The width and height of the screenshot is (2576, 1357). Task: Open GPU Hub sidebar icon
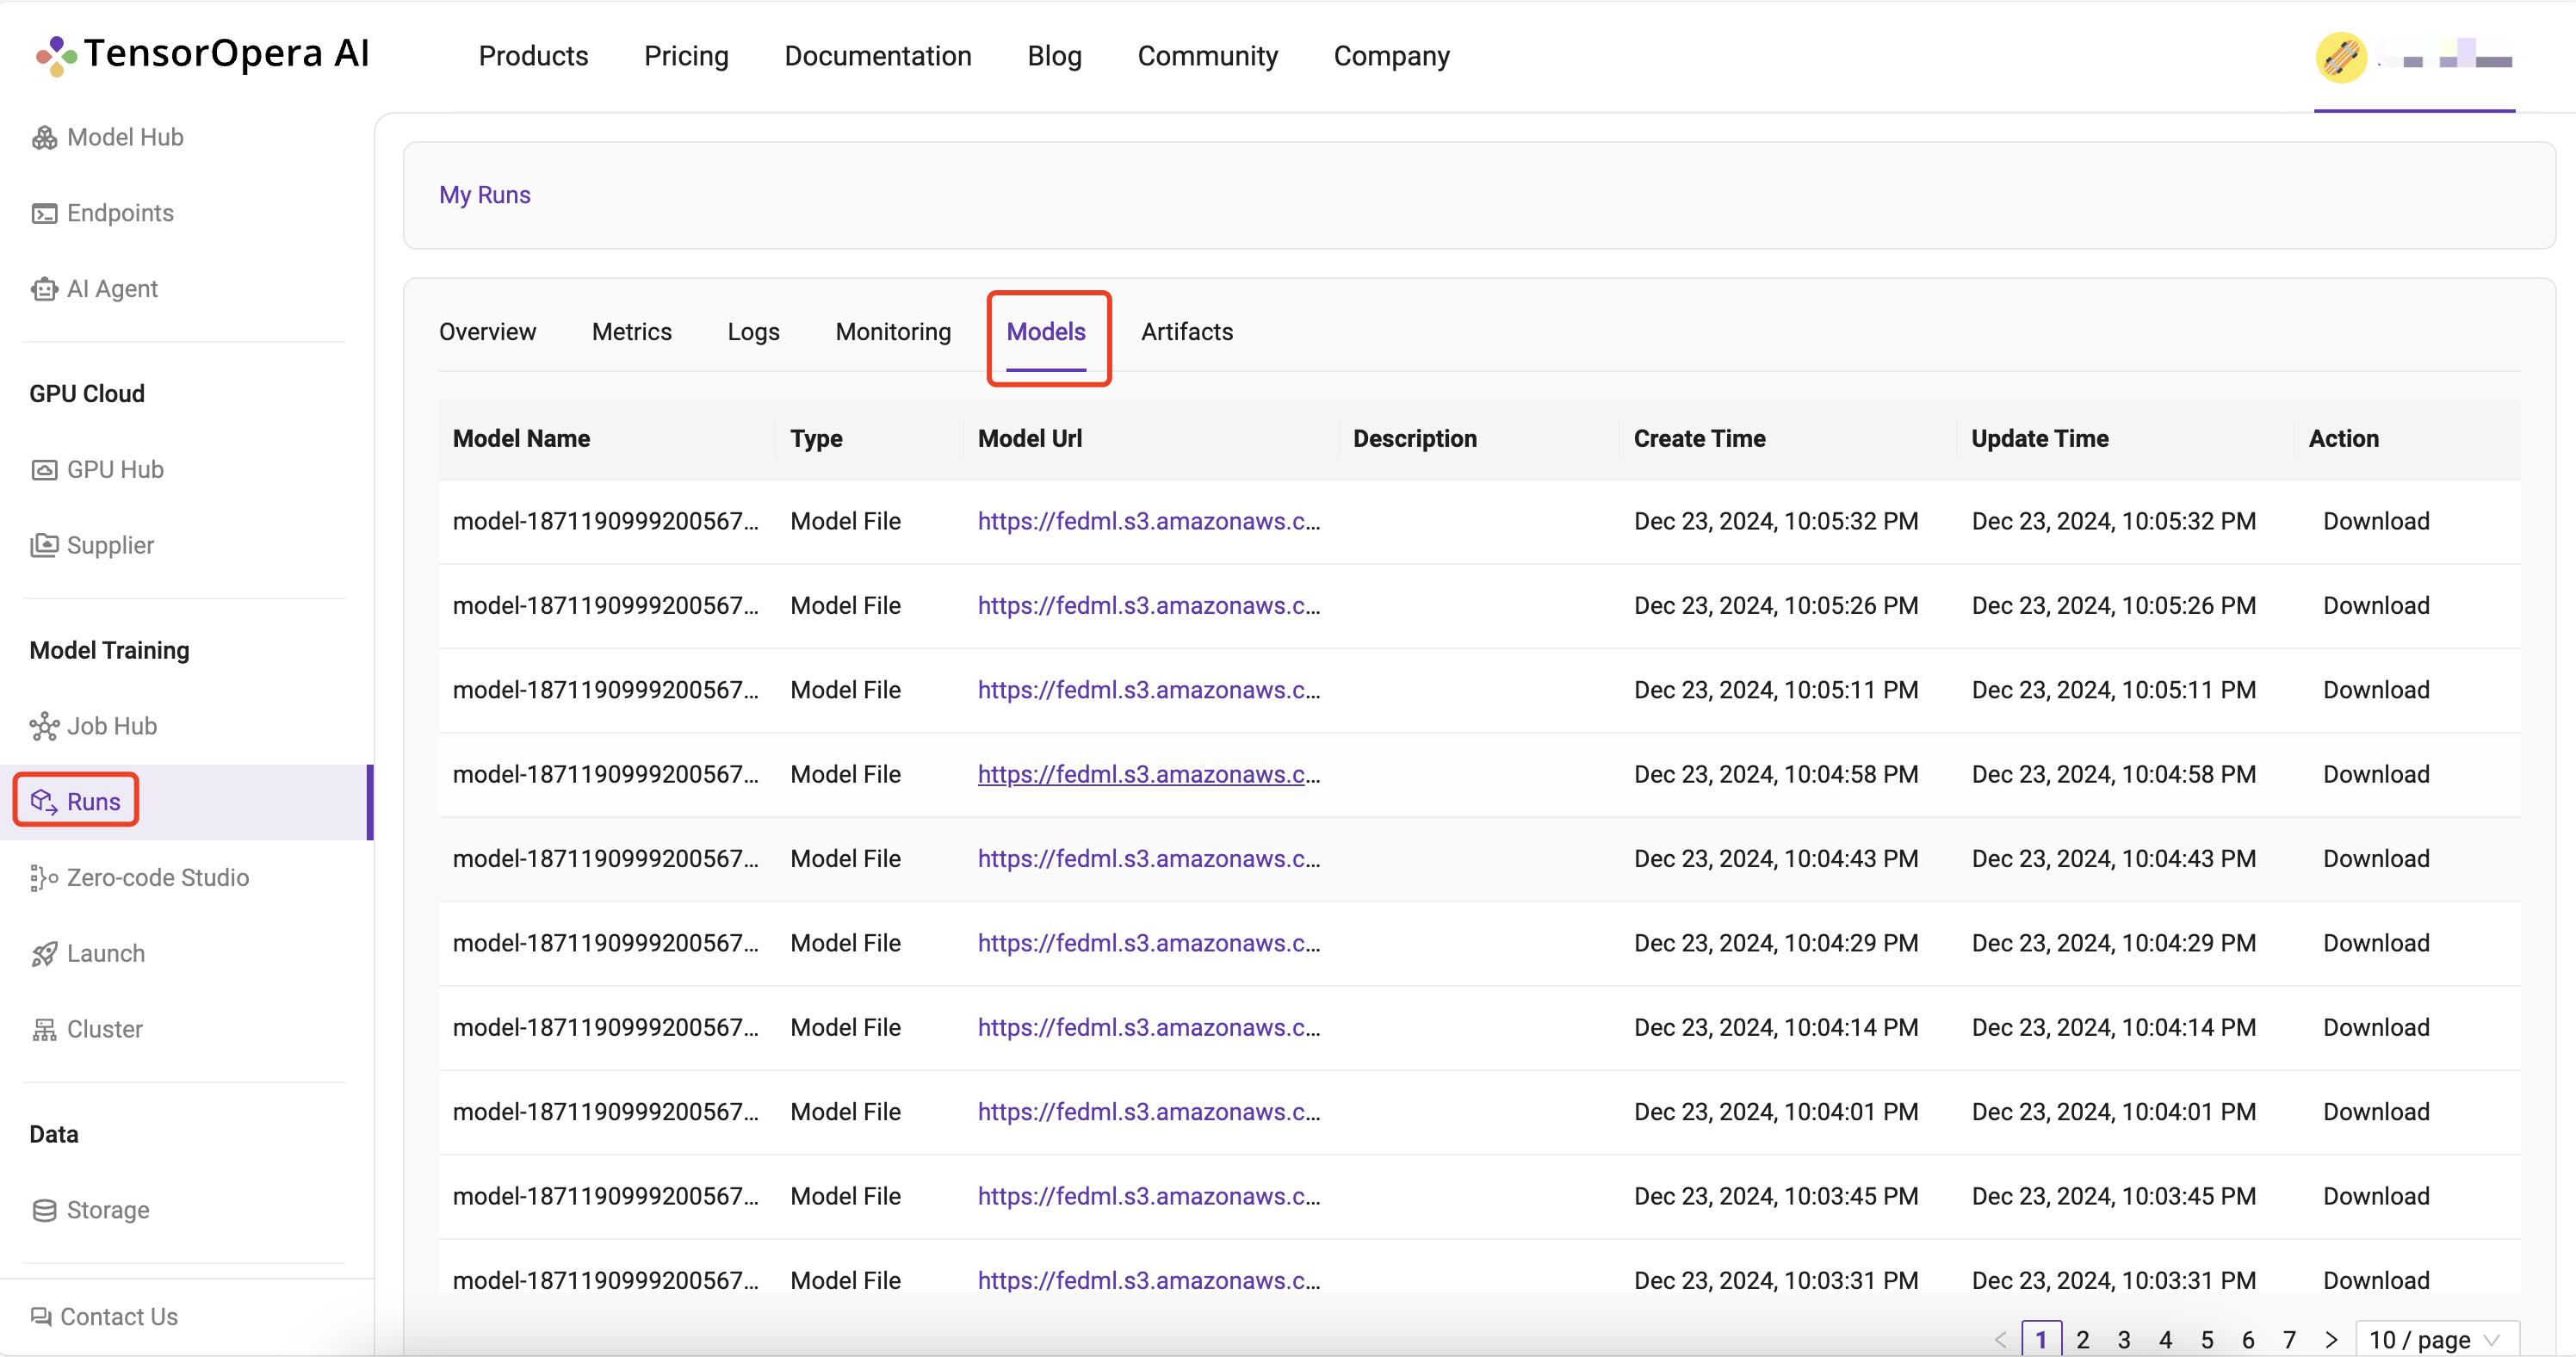(x=44, y=470)
